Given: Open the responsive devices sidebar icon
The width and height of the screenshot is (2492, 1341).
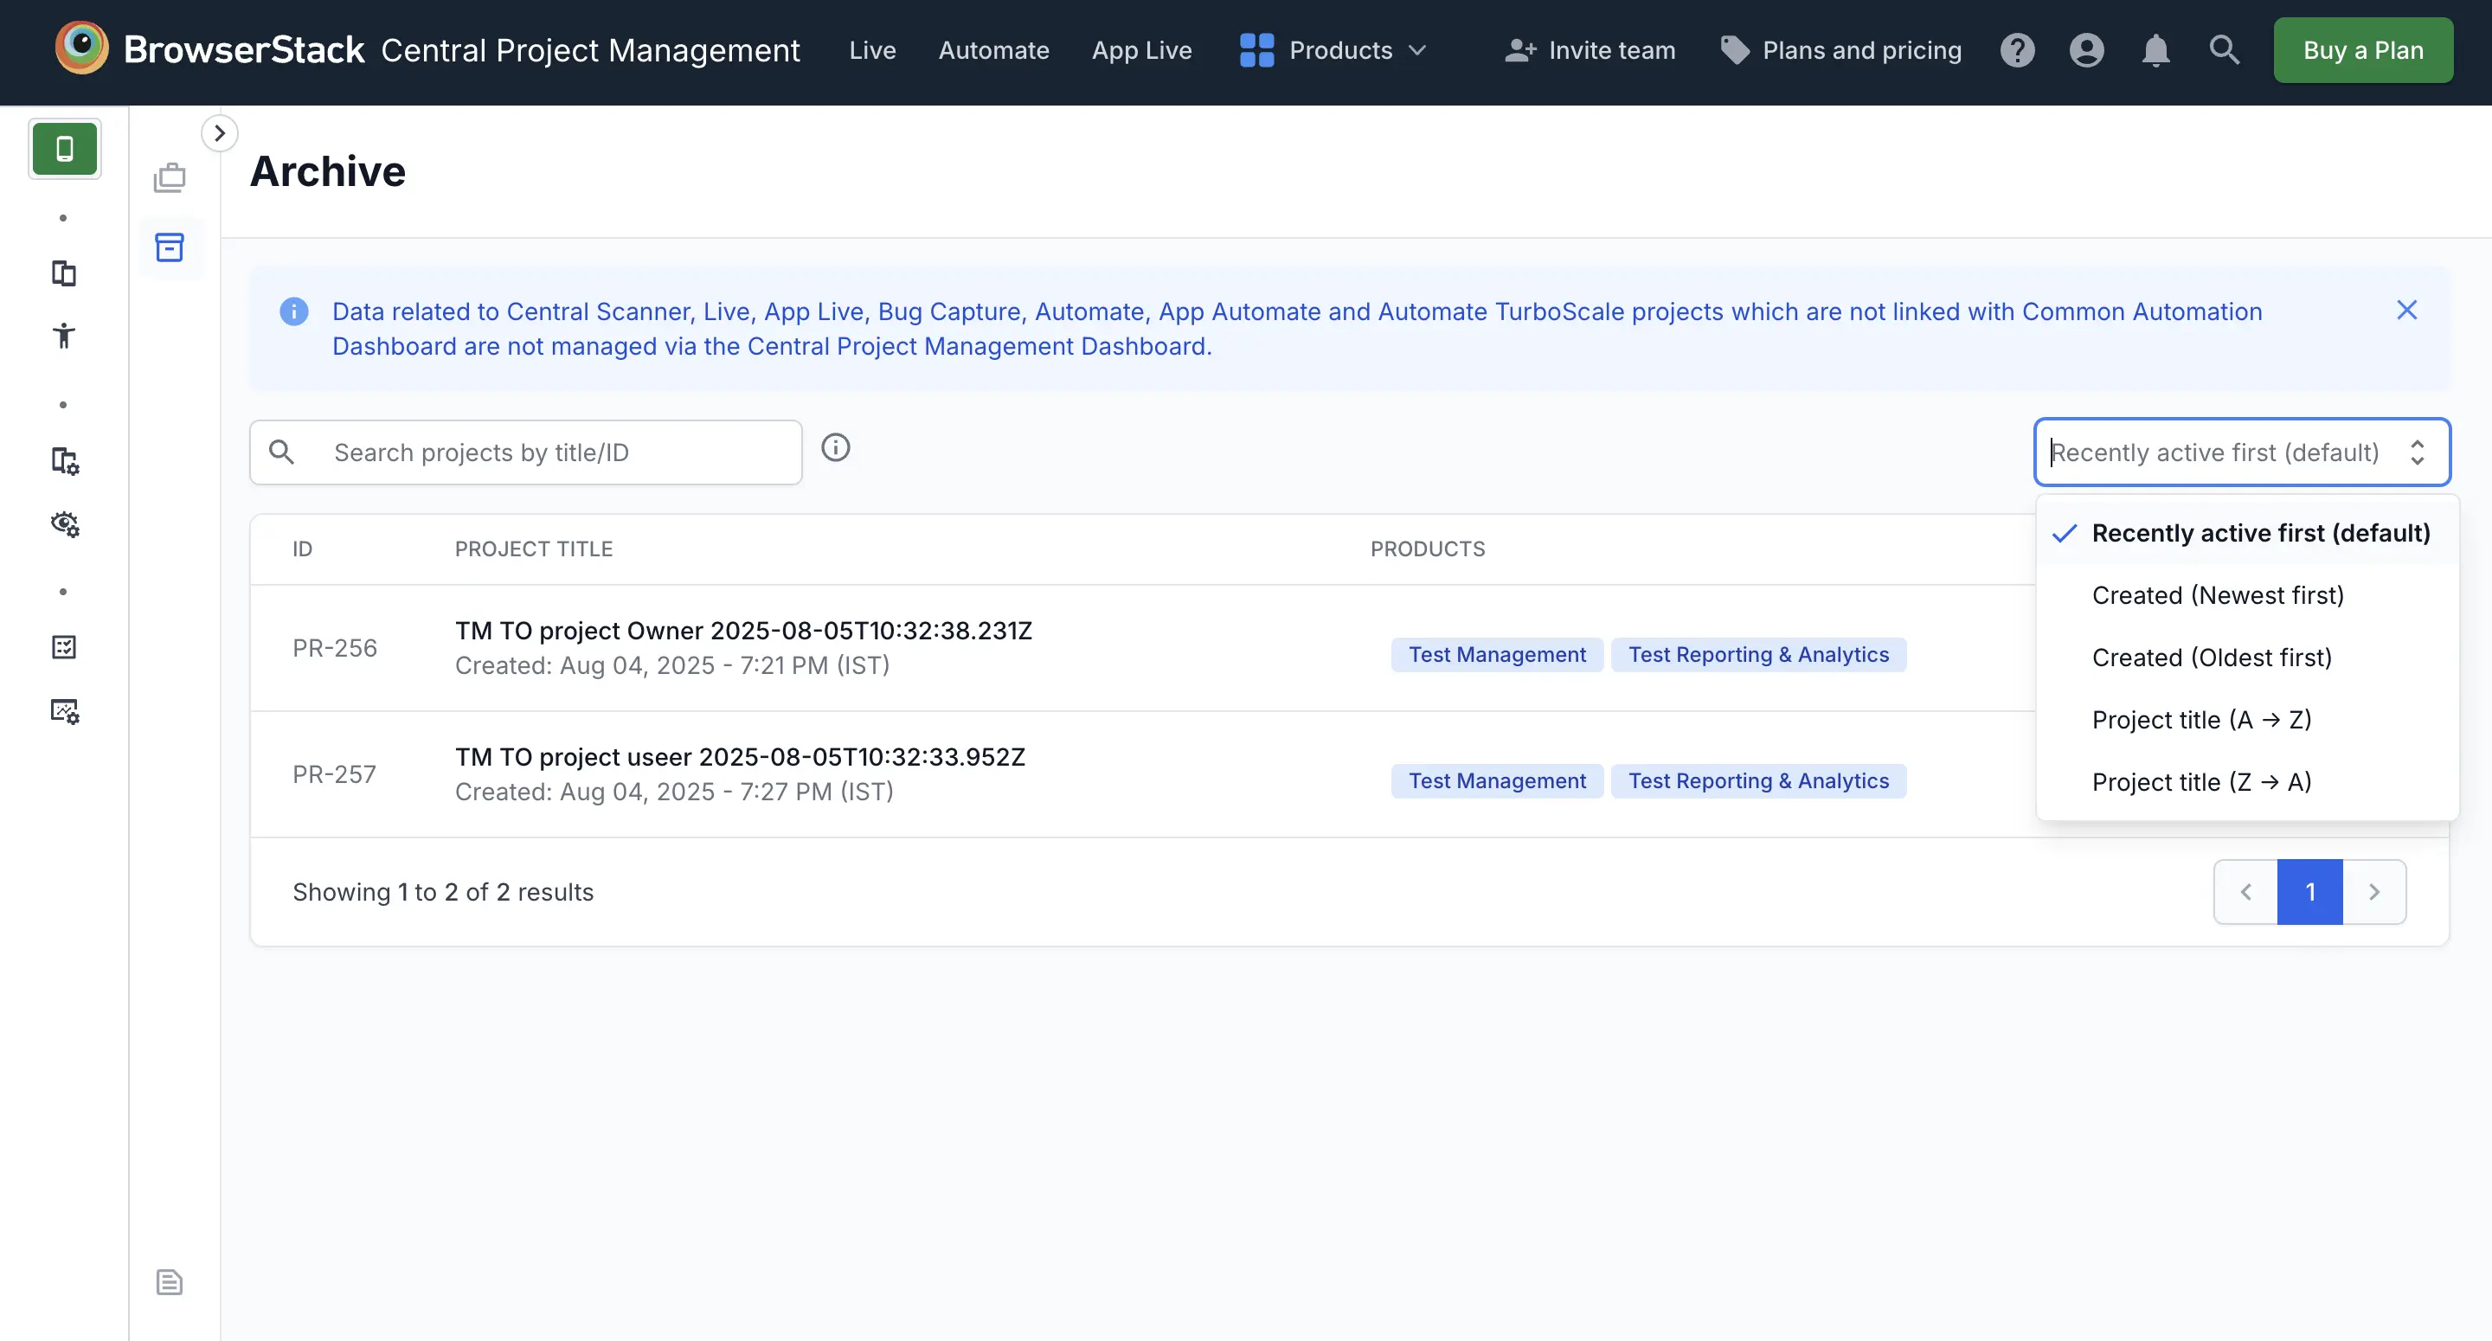Looking at the screenshot, I should coord(64,273).
